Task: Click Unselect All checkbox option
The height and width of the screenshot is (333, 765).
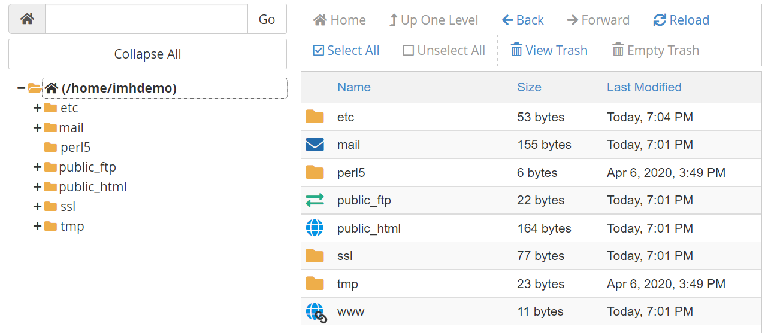Action: [444, 50]
